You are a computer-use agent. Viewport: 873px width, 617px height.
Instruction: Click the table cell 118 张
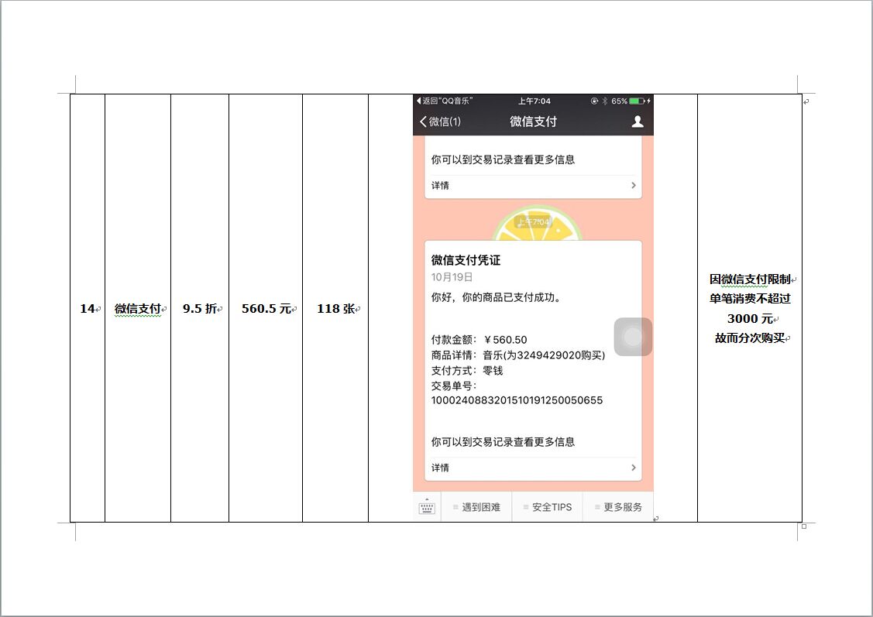pos(335,308)
